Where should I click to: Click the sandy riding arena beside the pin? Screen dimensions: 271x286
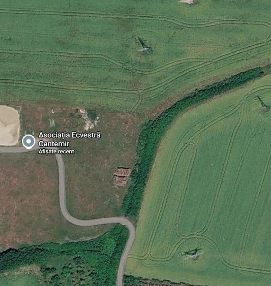9,125
